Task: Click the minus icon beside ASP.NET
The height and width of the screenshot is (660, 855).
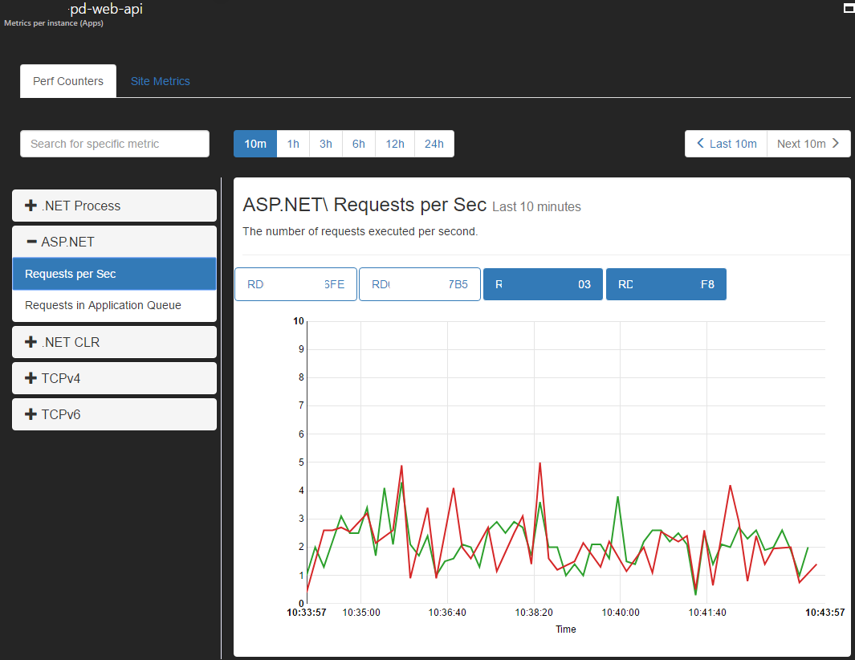Action: pyautogui.click(x=31, y=242)
